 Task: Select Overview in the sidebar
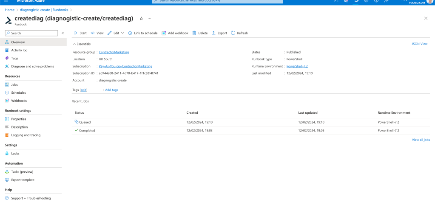(x=33, y=42)
